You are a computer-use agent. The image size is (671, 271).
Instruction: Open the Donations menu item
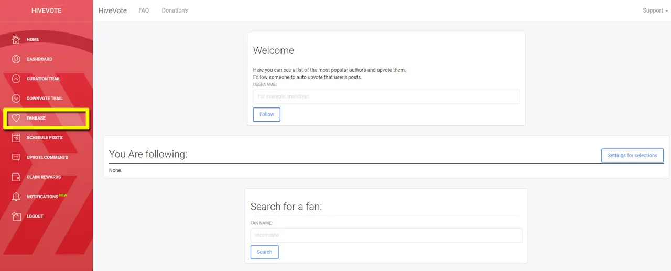[175, 10]
